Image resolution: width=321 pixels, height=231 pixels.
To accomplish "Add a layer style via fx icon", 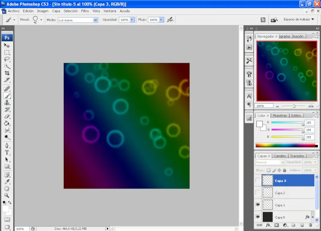I will (268, 225).
